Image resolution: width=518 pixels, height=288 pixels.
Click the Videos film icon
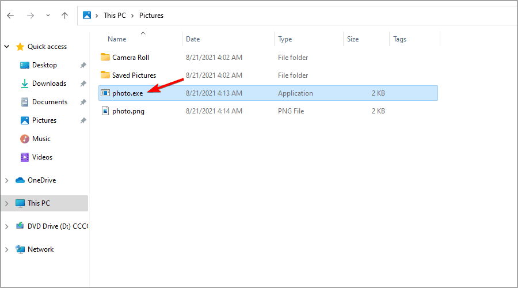[25, 157]
